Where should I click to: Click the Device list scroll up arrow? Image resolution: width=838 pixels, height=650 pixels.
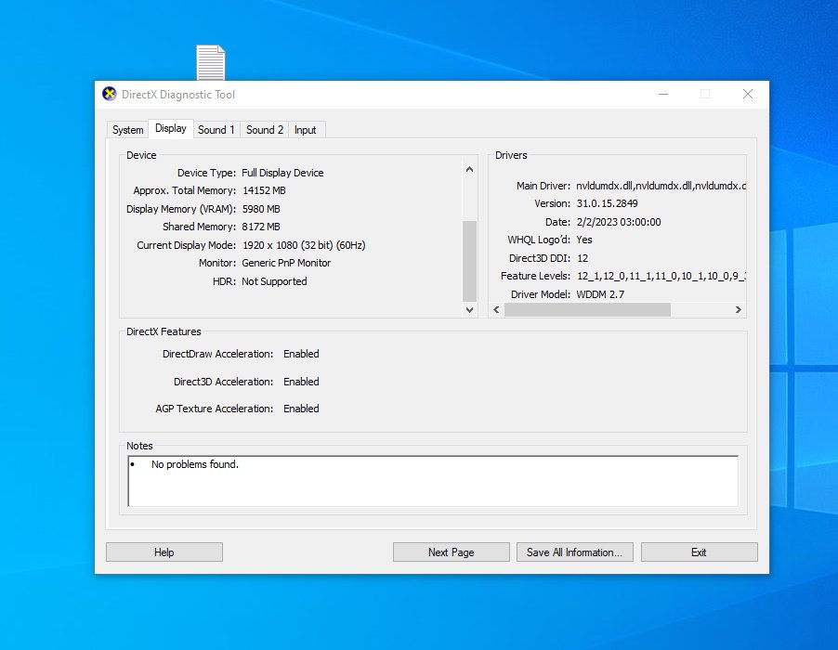469,169
